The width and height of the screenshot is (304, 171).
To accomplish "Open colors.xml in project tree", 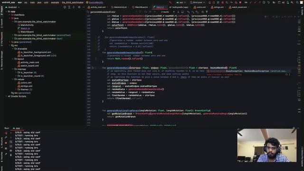I will 26,83.
